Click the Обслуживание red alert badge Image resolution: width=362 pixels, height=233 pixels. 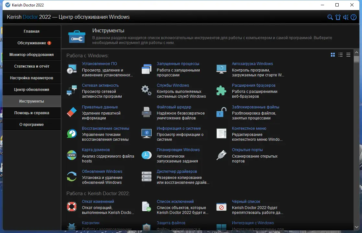(x=49, y=43)
